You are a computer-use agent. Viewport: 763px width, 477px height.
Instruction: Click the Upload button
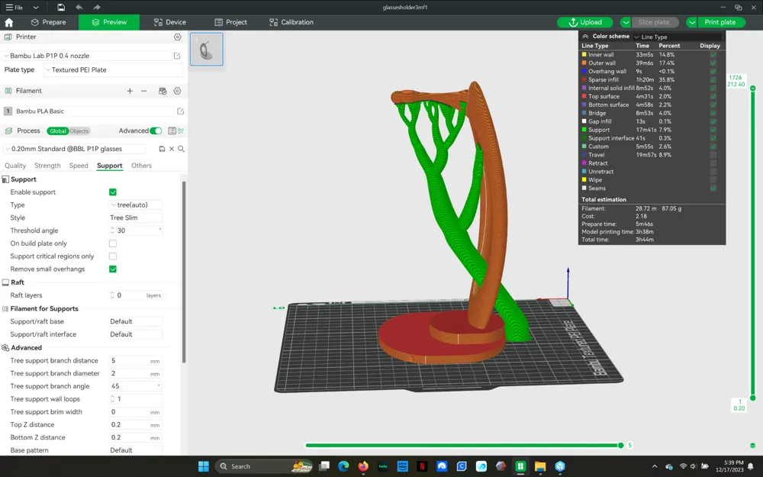(585, 22)
